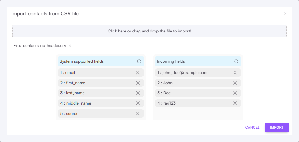Delete the last_name field with X
Image resolution: width=299 pixels, height=142 pixels.
click(138, 93)
